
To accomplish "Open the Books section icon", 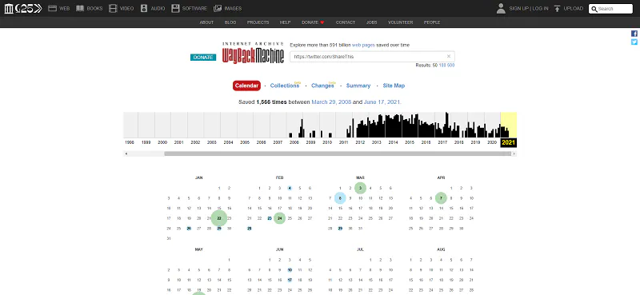I will [x=80, y=8].
